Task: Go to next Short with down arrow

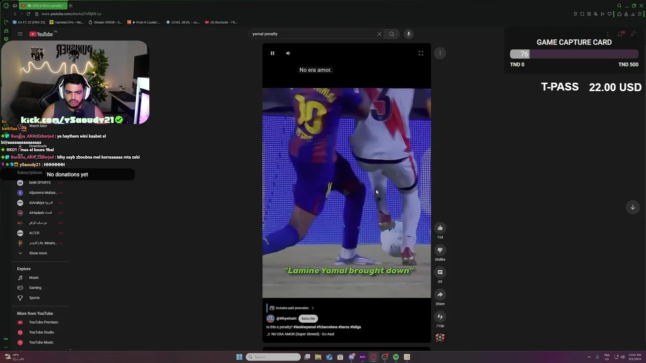Action: point(632,207)
